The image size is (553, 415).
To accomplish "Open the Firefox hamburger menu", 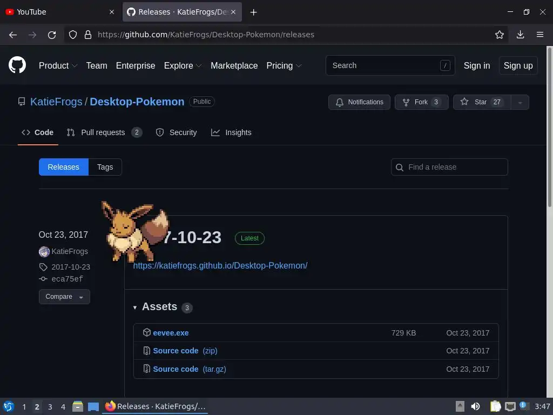I will (x=540, y=35).
